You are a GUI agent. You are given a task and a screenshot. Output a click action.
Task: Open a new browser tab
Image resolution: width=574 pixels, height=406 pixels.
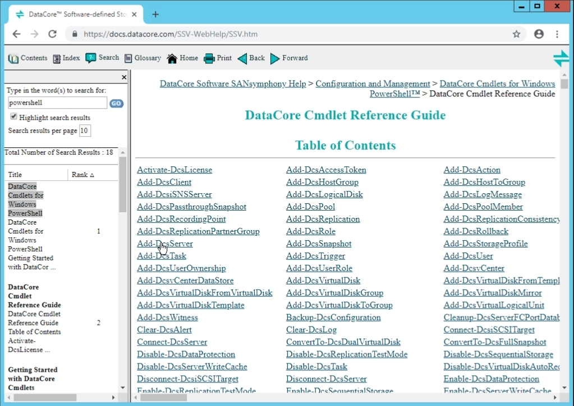[155, 14]
